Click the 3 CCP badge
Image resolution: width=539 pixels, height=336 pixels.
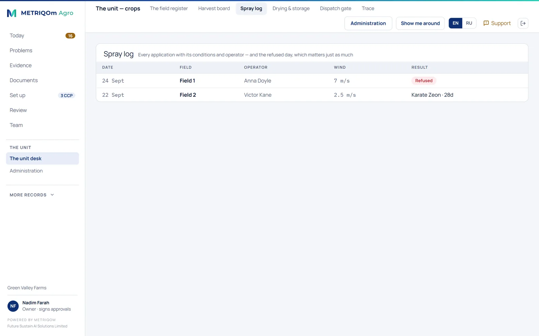click(x=67, y=95)
